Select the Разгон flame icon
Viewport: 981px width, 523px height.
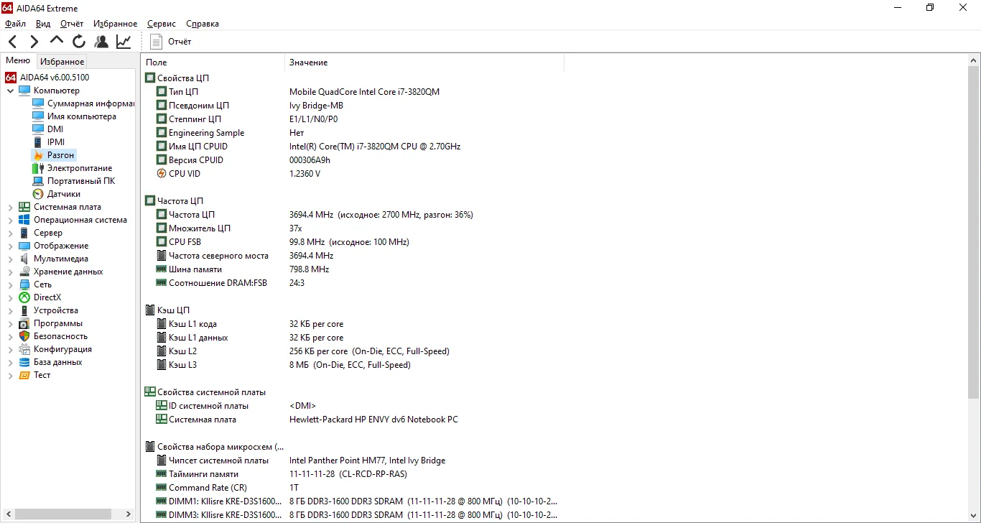[x=38, y=155]
